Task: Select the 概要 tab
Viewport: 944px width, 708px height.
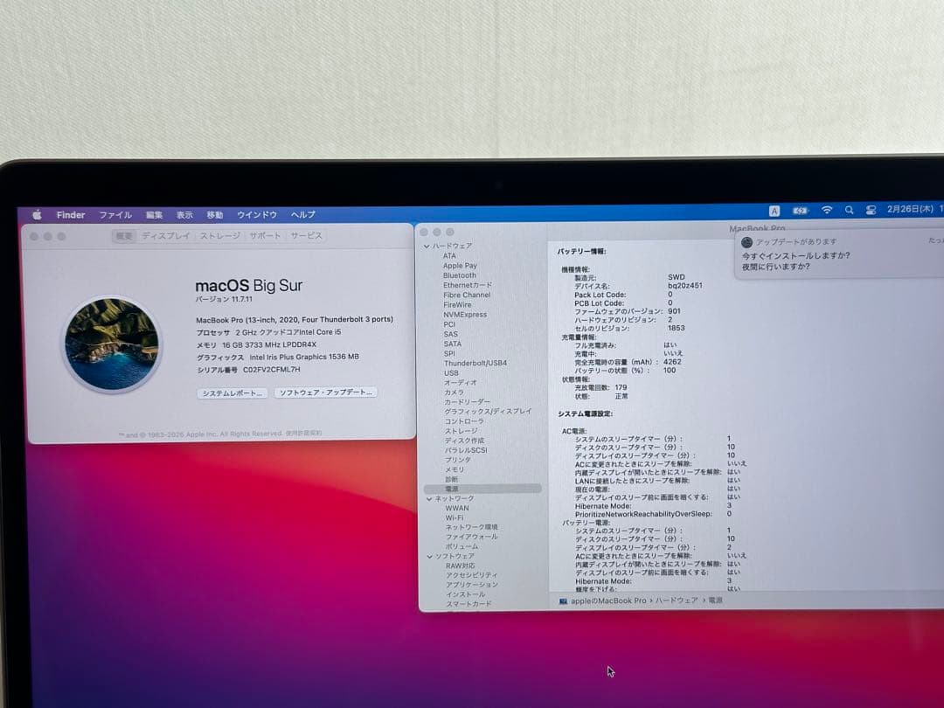Action: click(124, 236)
